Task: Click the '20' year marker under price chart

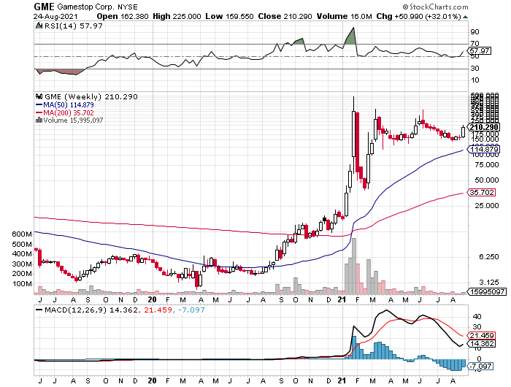Action: coord(152,299)
